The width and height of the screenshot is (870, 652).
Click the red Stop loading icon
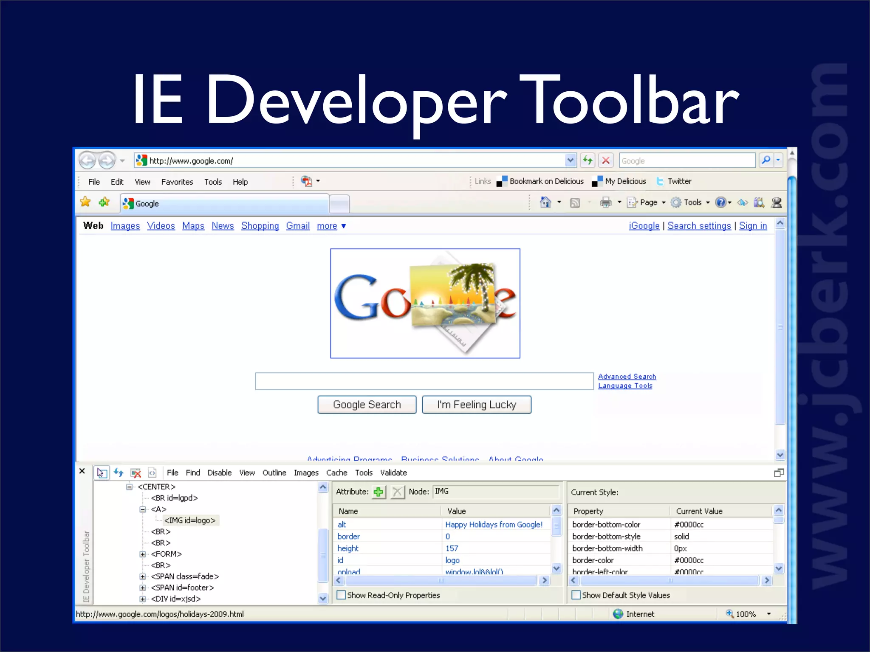tap(606, 160)
